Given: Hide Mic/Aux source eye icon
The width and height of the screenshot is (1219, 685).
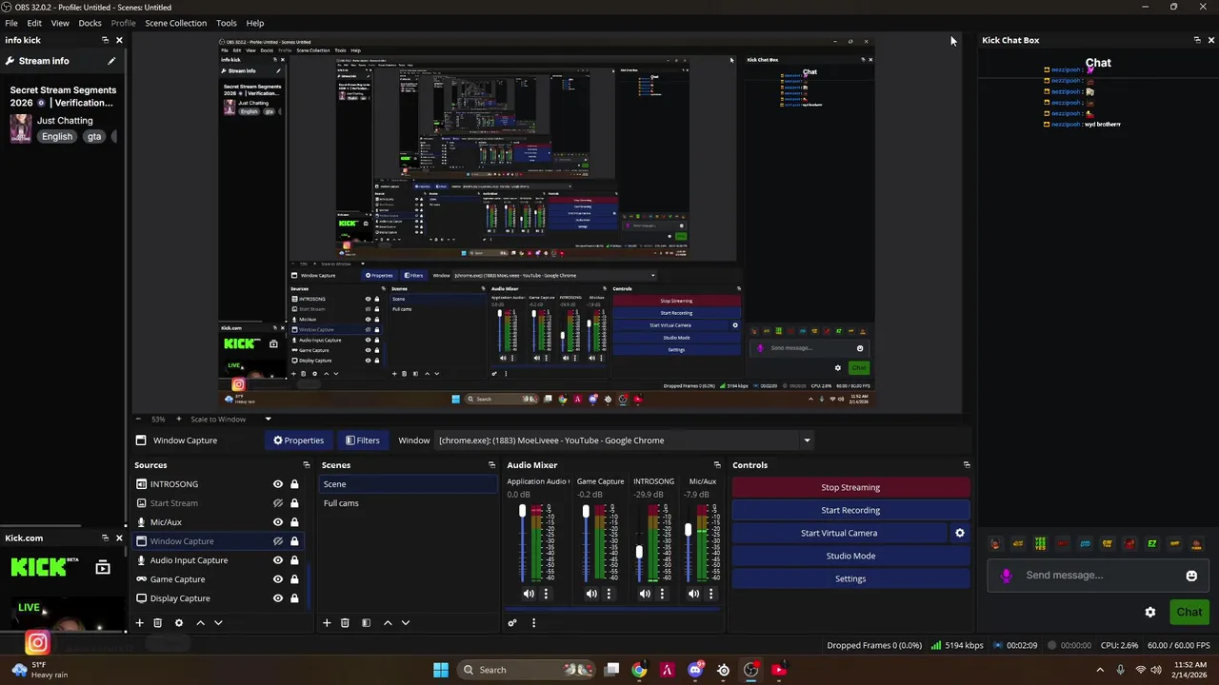Looking at the screenshot, I should 278,522.
